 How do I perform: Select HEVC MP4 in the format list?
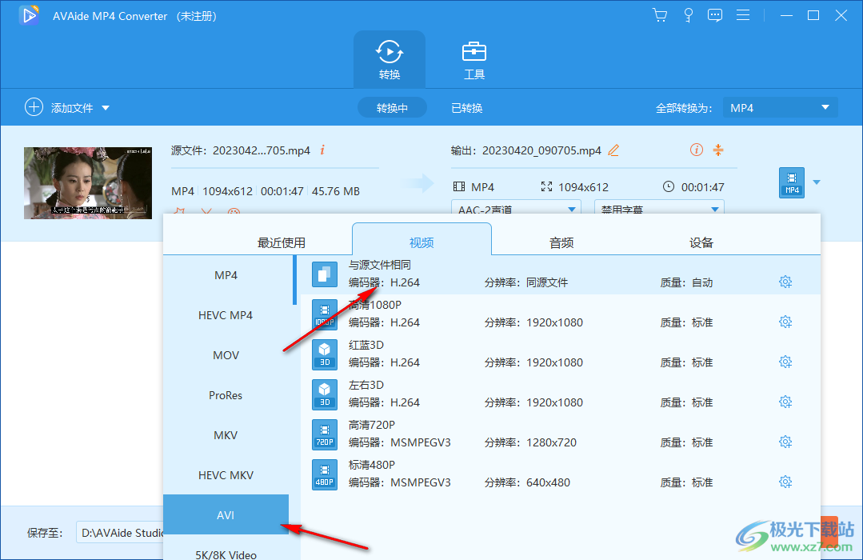pyautogui.click(x=226, y=315)
